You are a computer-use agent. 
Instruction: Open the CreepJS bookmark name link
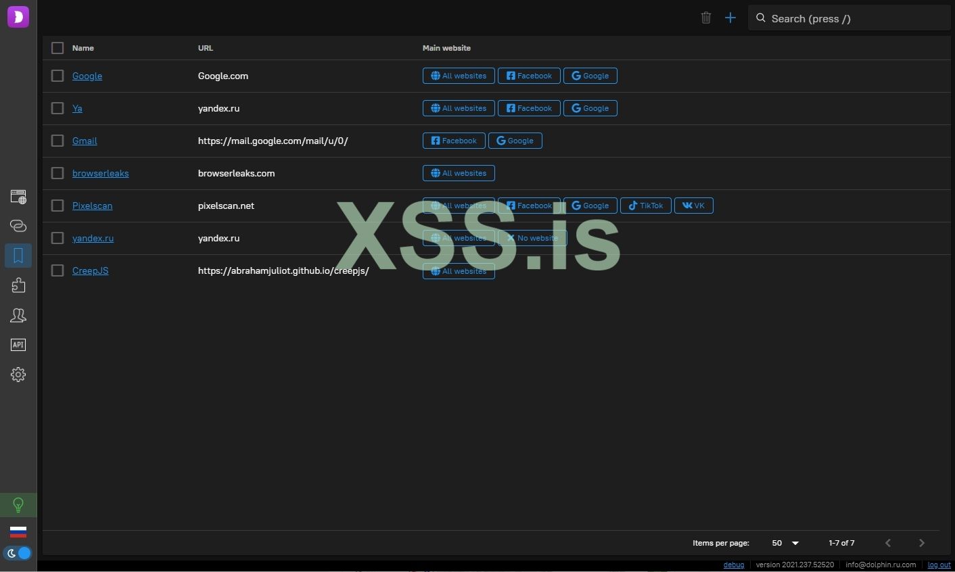90,270
